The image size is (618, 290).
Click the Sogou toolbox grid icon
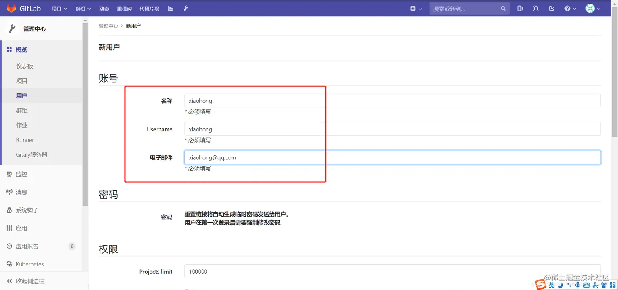pyautogui.click(x=613, y=285)
